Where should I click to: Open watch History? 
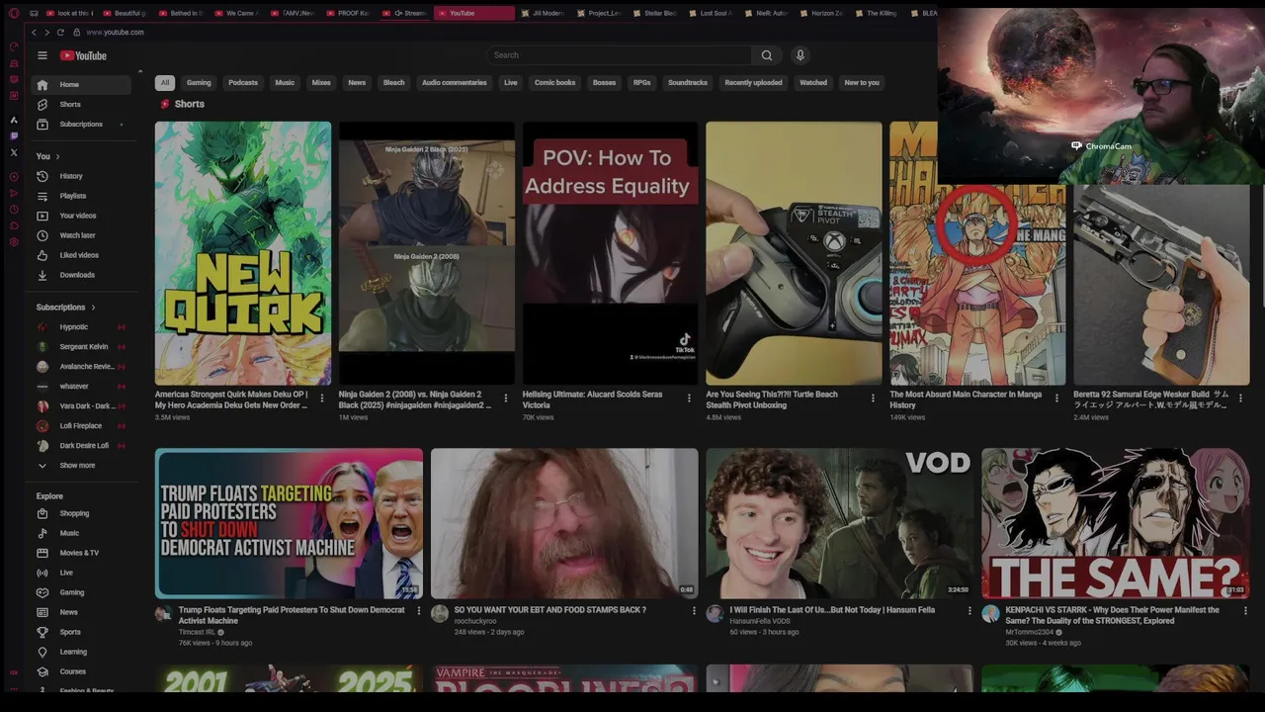tap(81, 176)
